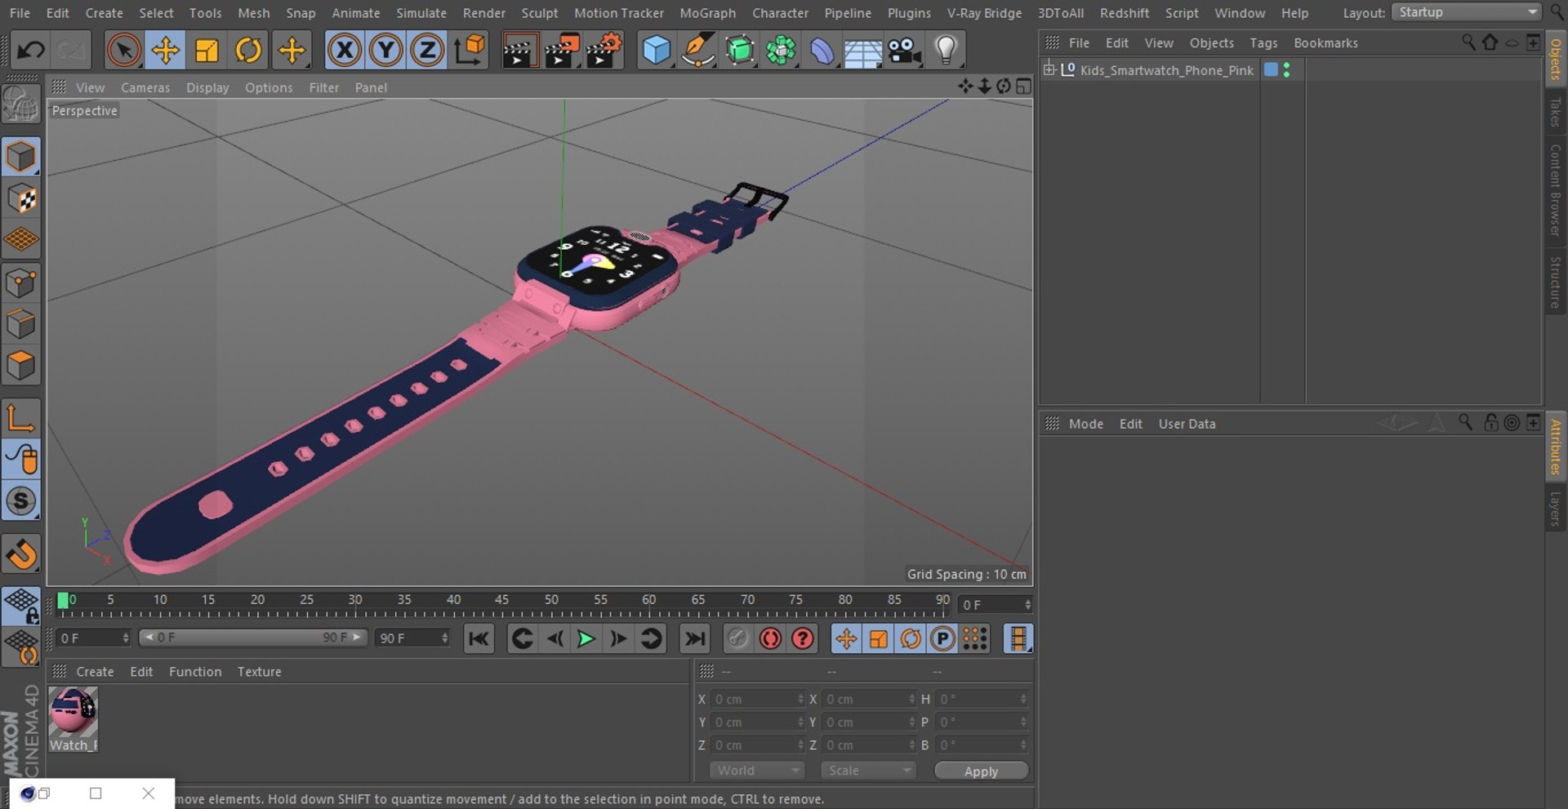
Task: Select the Watch material thumbnail
Action: pos(73,712)
